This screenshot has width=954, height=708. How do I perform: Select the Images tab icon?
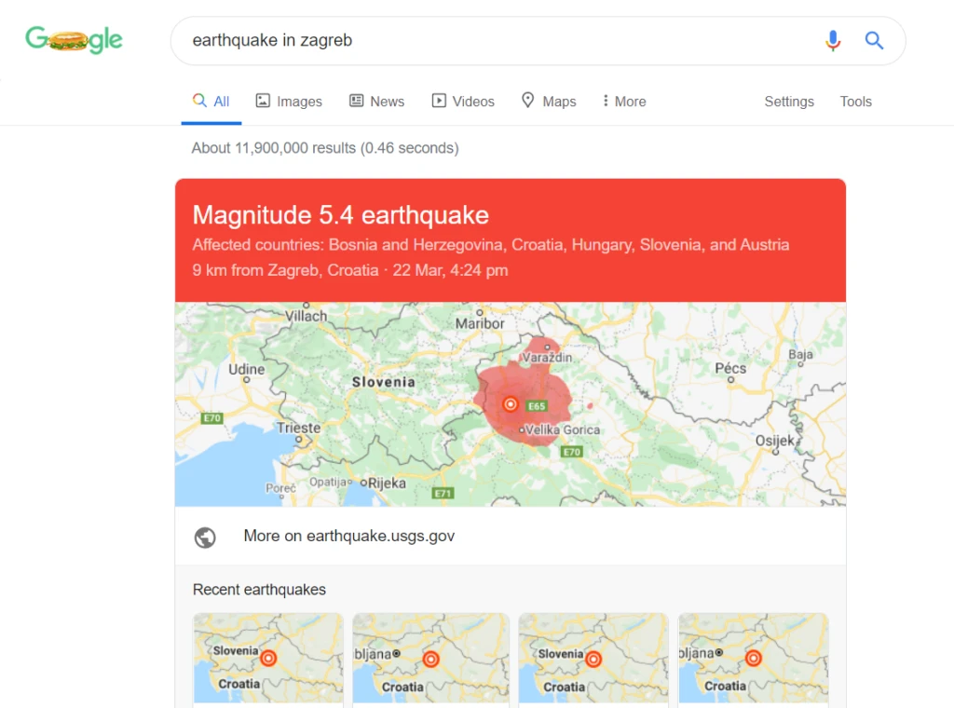click(264, 101)
